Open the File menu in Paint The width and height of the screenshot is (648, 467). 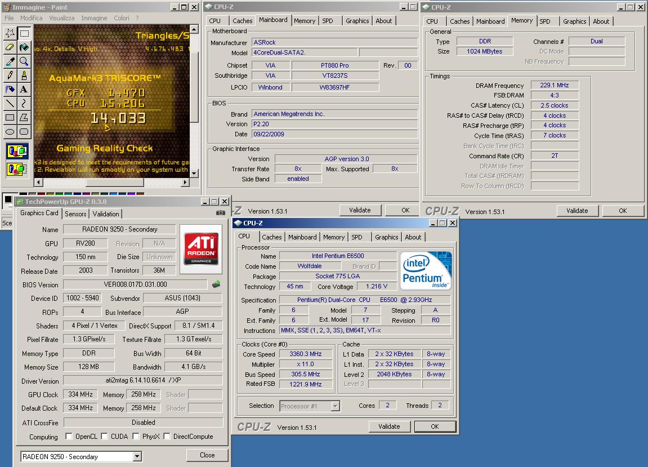point(9,18)
